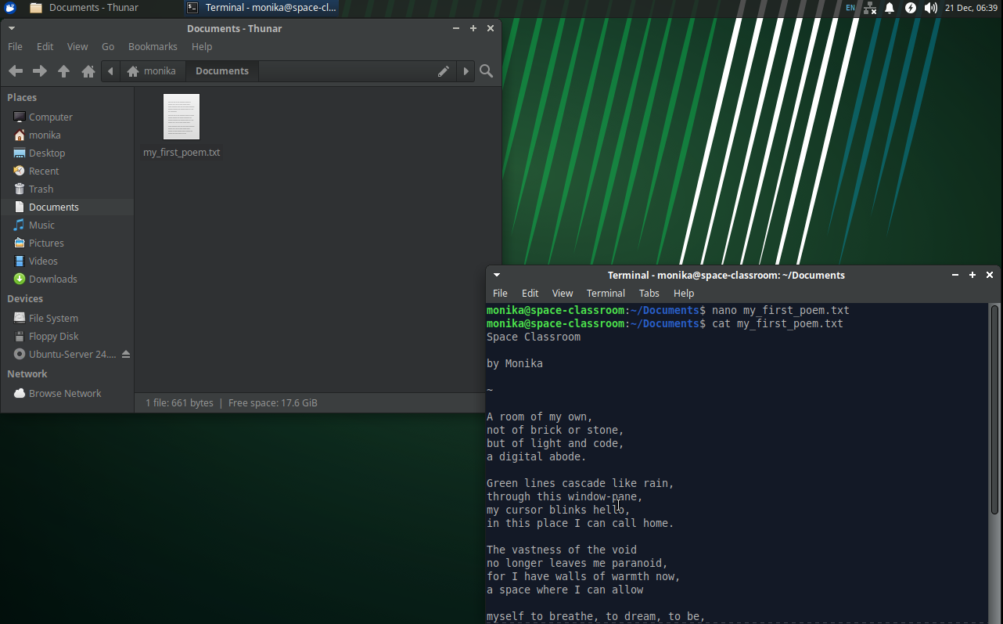Maximize the Terminal window
Screen dimensions: 1003x624
tap(972, 275)
